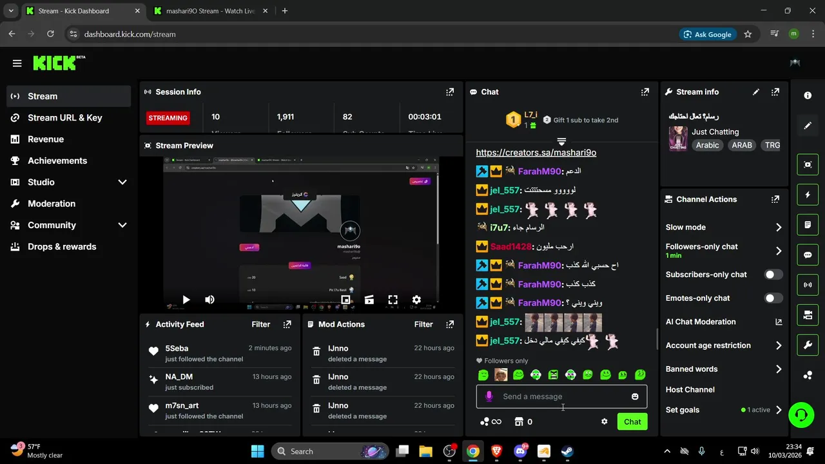This screenshot has height=464, width=825.
Task: Select the pencil icon in right sidebar
Action: (x=808, y=126)
